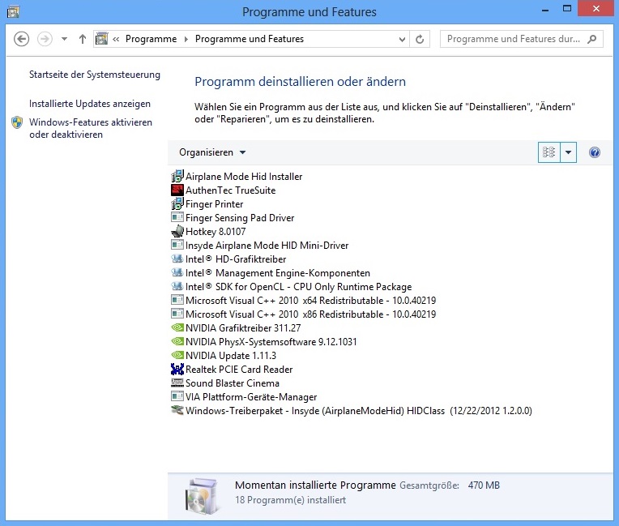This screenshot has width=619, height=526.
Task: Click the Intel SDK for OpenCL icon
Action: (x=177, y=286)
